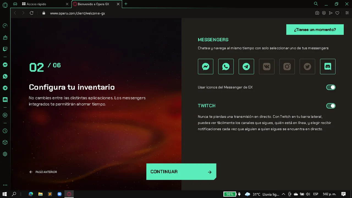Viewport: 352px width, 198px height.
Task: Bookmark page with the heart icon
Action: [x=337, y=13]
